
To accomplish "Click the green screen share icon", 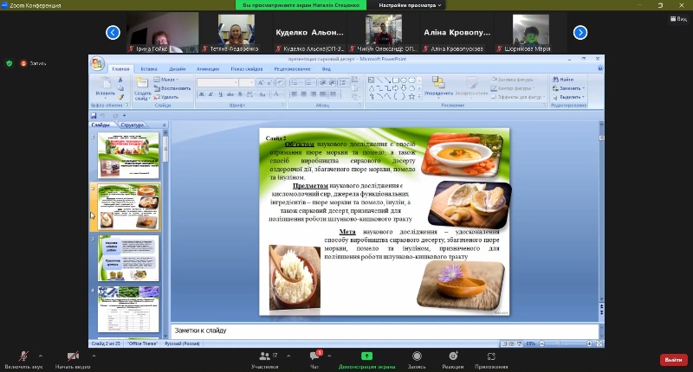I will (367, 356).
